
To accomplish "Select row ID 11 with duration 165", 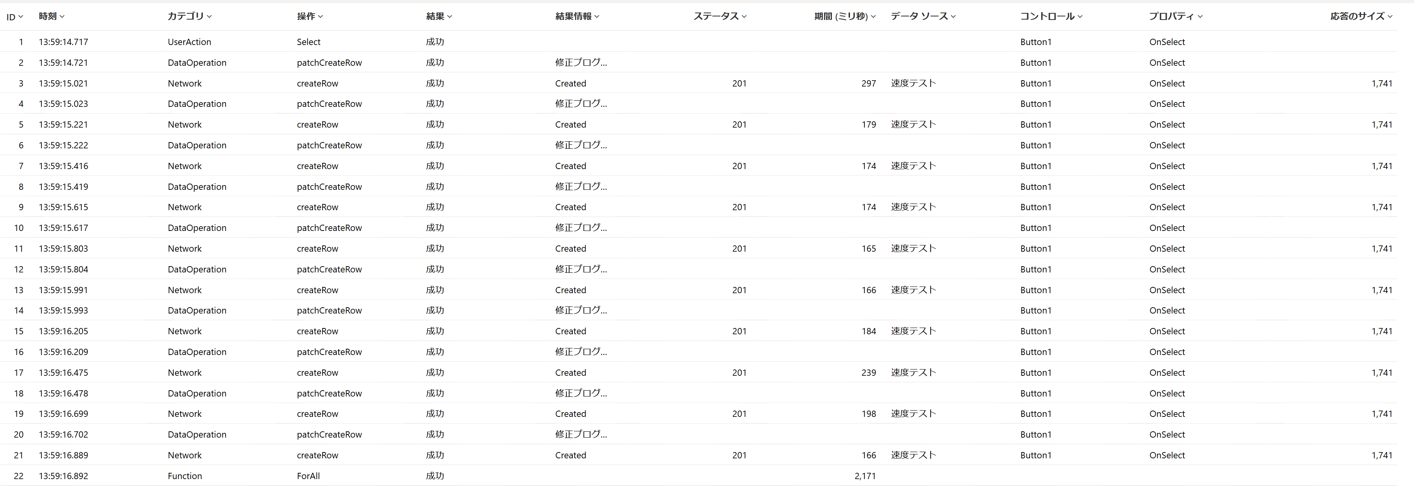I will point(19,249).
